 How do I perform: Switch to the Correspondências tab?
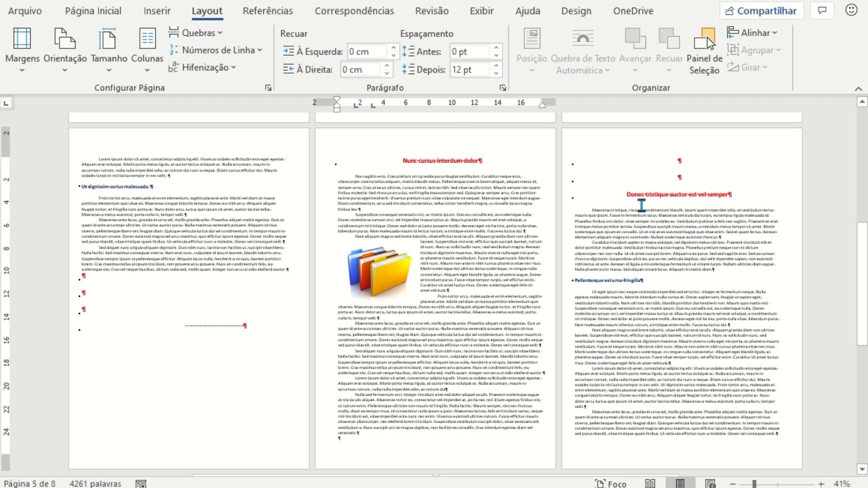point(354,11)
